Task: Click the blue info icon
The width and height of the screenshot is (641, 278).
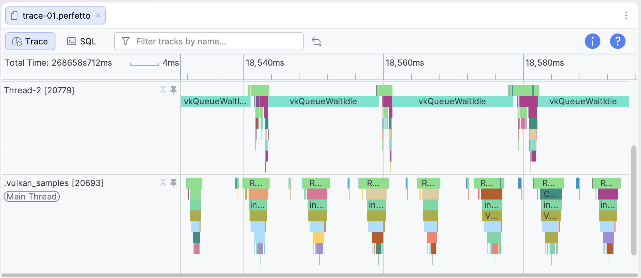Action: coord(592,41)
